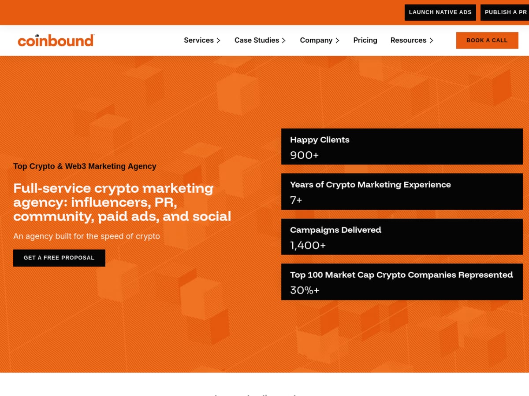The height and width of the screenshot is (396, 529).
Task: Go to the Pricing page
Action: [365, 40]
